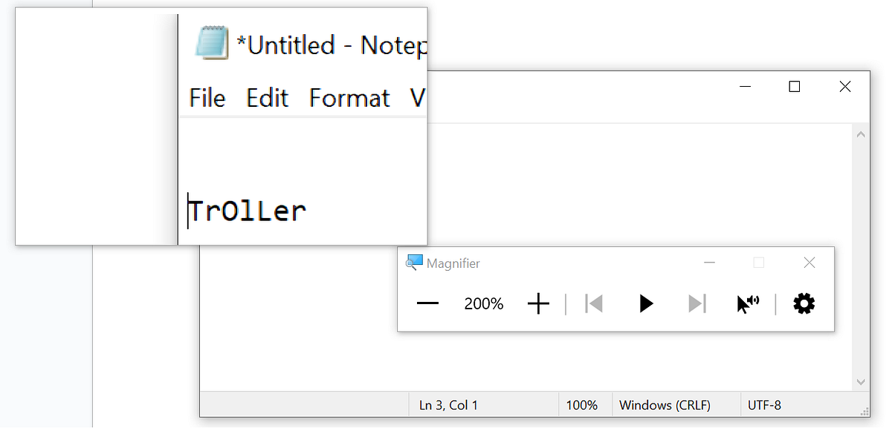This screenshot has width=892, height=428.
Task: Open Magnifier settings with the gear icon
Action: coord(804,303)
